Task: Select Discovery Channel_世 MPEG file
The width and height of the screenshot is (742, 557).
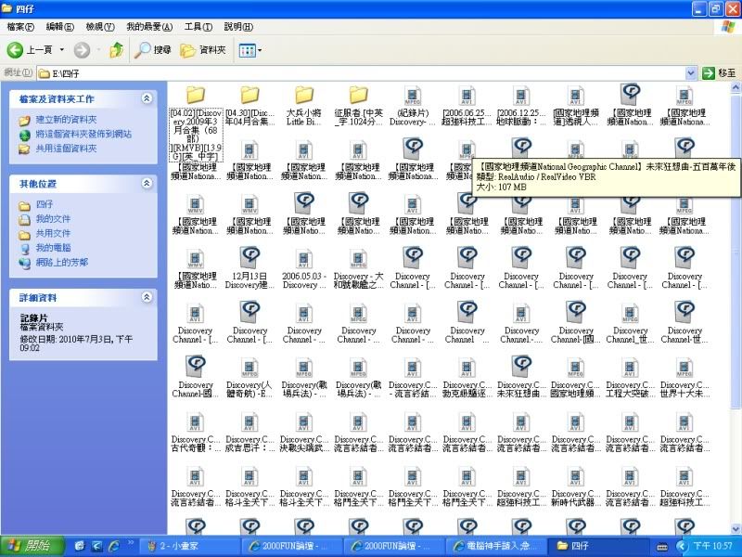Action: (630, 322)
